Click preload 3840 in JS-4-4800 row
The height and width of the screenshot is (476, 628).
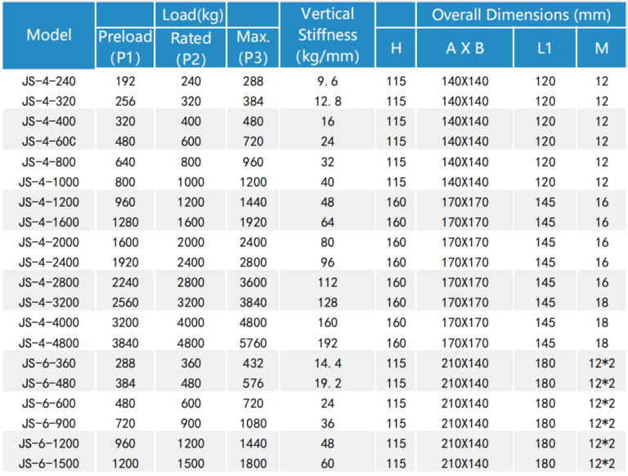tap(125, 343)
